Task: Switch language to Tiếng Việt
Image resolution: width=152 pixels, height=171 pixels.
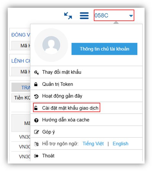Action: [x=93, y=144]
